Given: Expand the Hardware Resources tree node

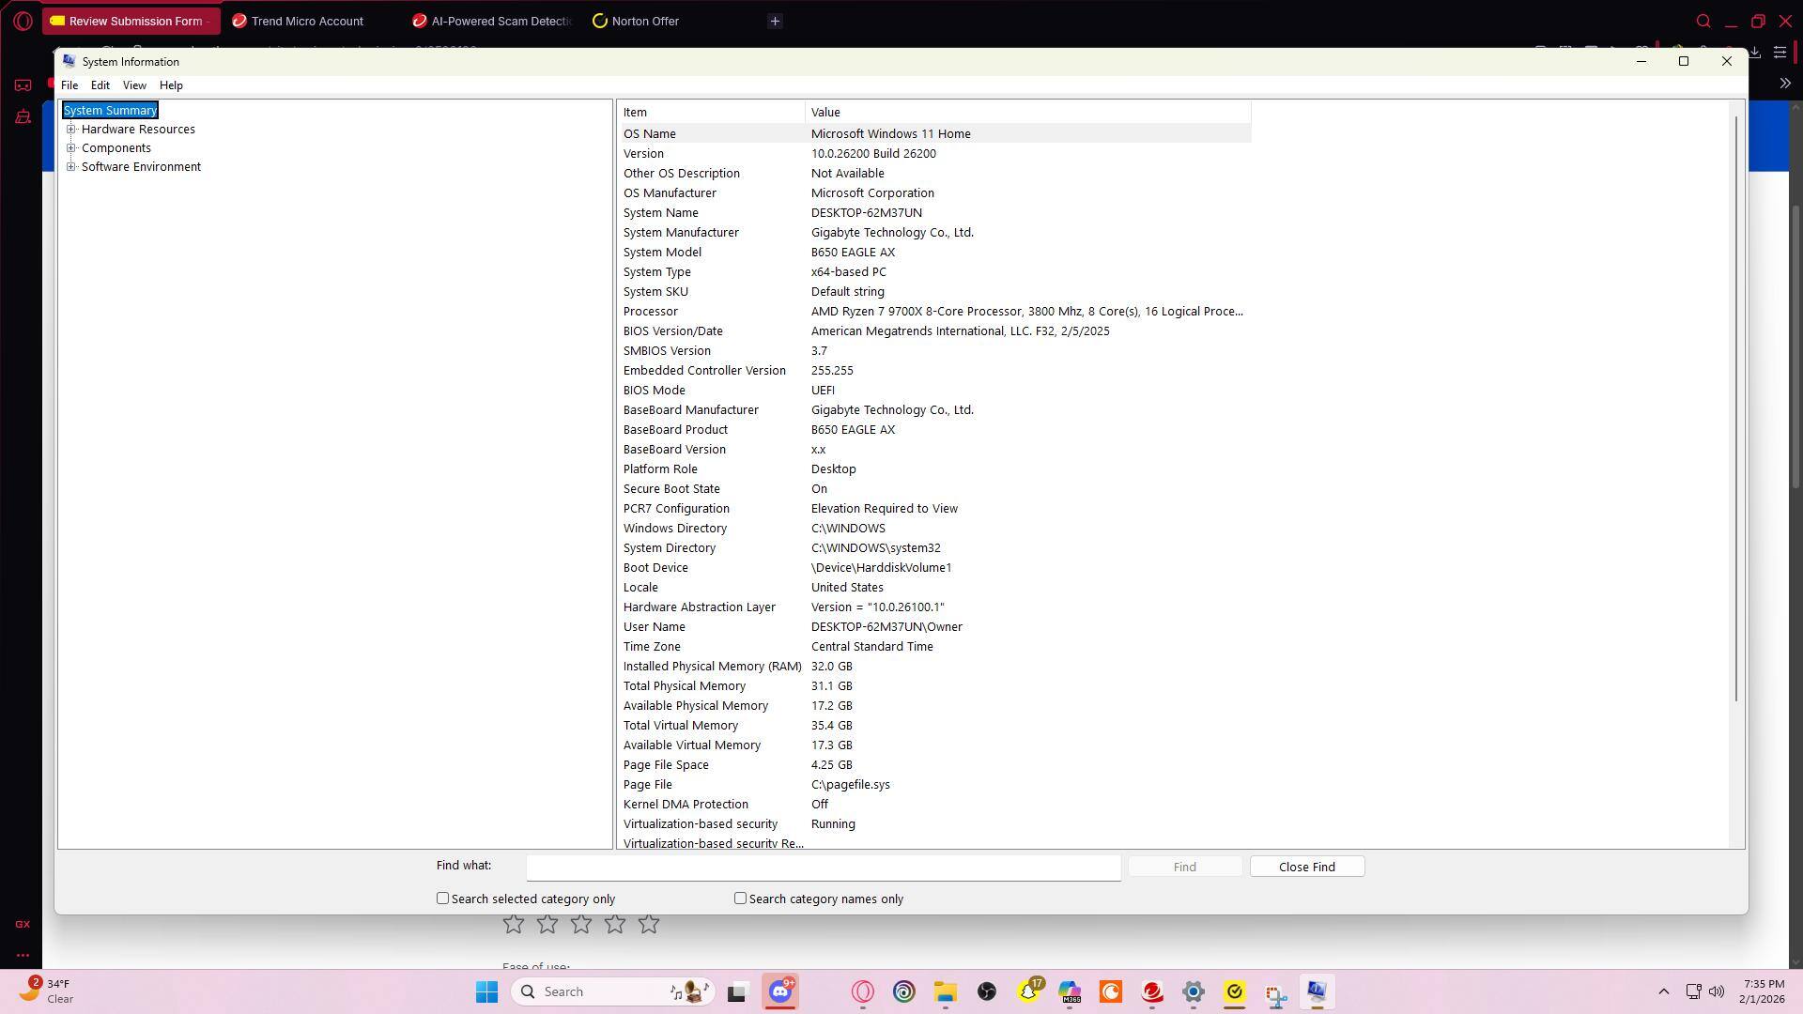Looking at the screenshot, I should click(x=71, y=130).
